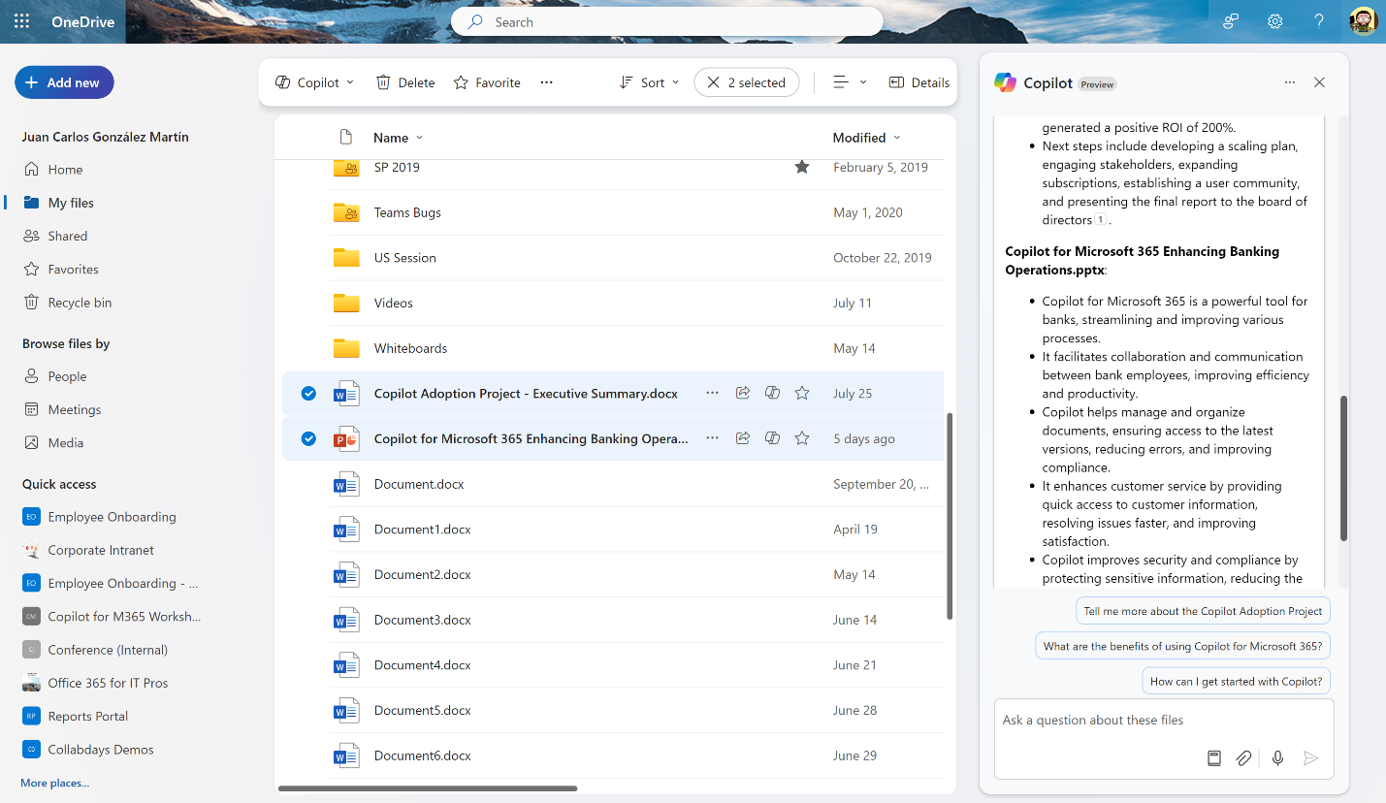Click the Add new button
Image resolution: width=1386 pixels, height=803 pixels.
click(x=64, y=82)
